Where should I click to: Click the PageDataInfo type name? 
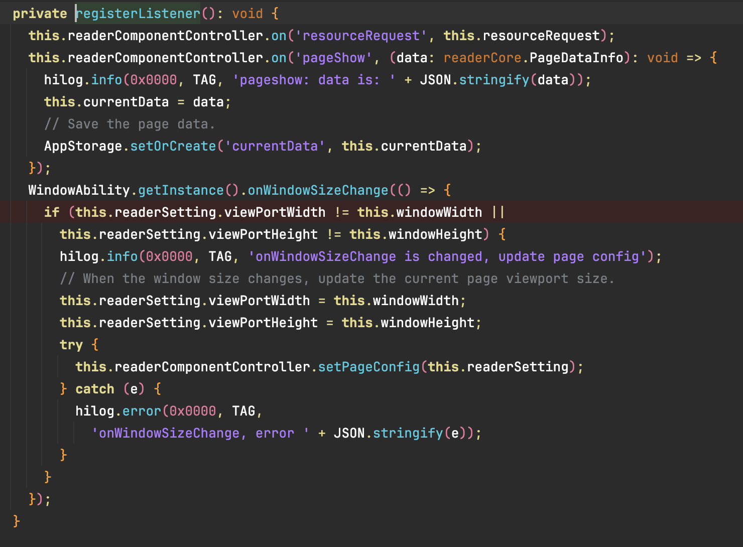(576, 58)
